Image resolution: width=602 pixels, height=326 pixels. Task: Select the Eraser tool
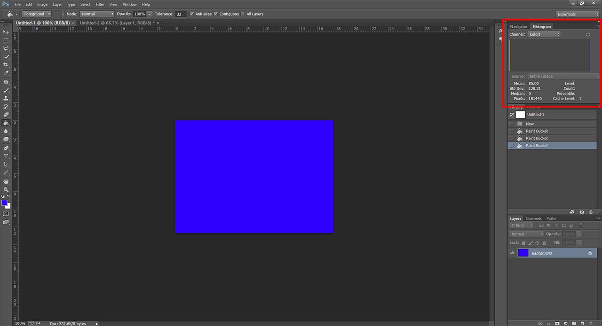tap(6, 115)
